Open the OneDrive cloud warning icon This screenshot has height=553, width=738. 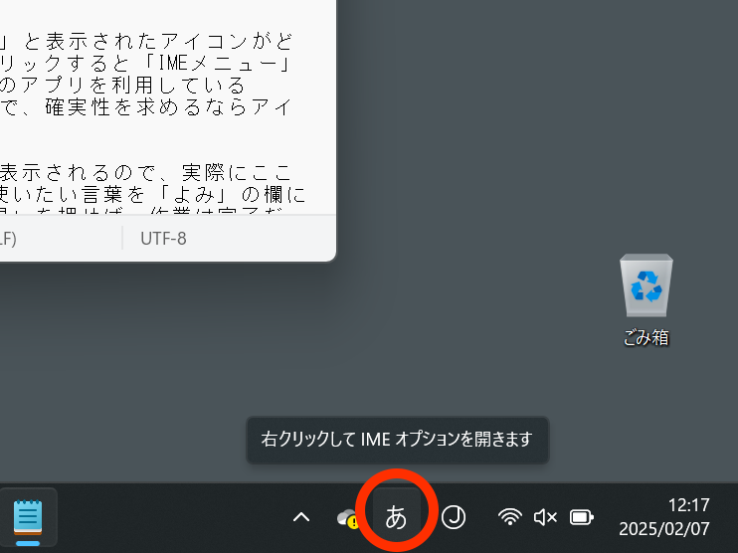[348, 518]
